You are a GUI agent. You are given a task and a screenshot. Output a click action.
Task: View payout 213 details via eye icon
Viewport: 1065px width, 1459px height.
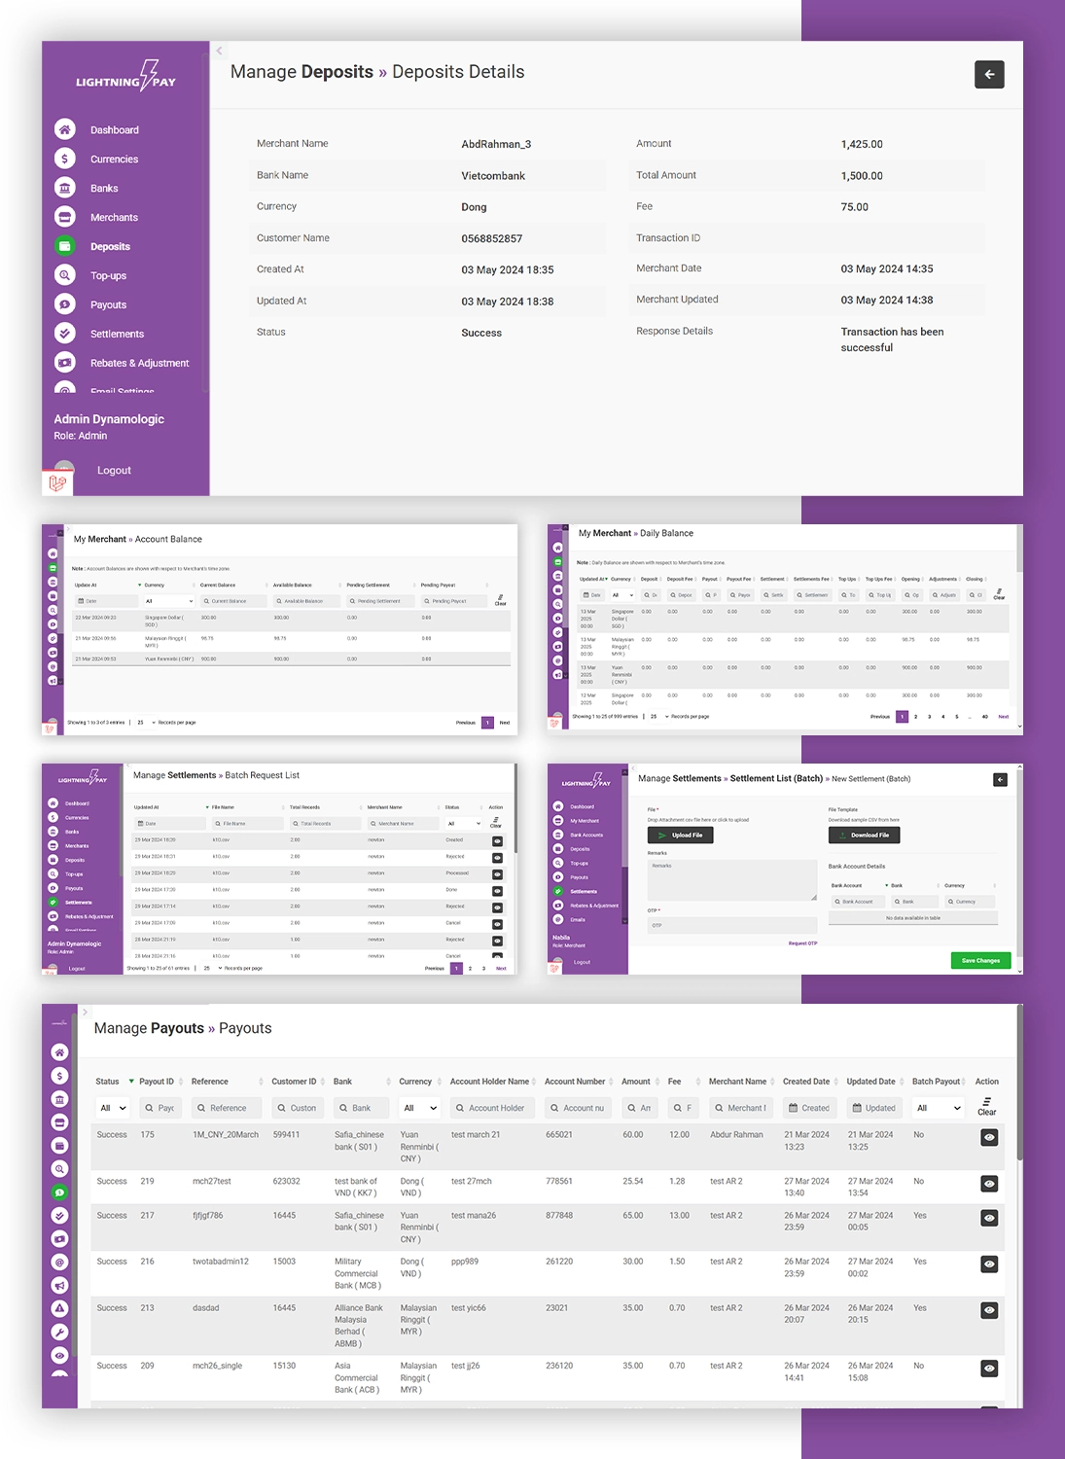[988, 1310]
